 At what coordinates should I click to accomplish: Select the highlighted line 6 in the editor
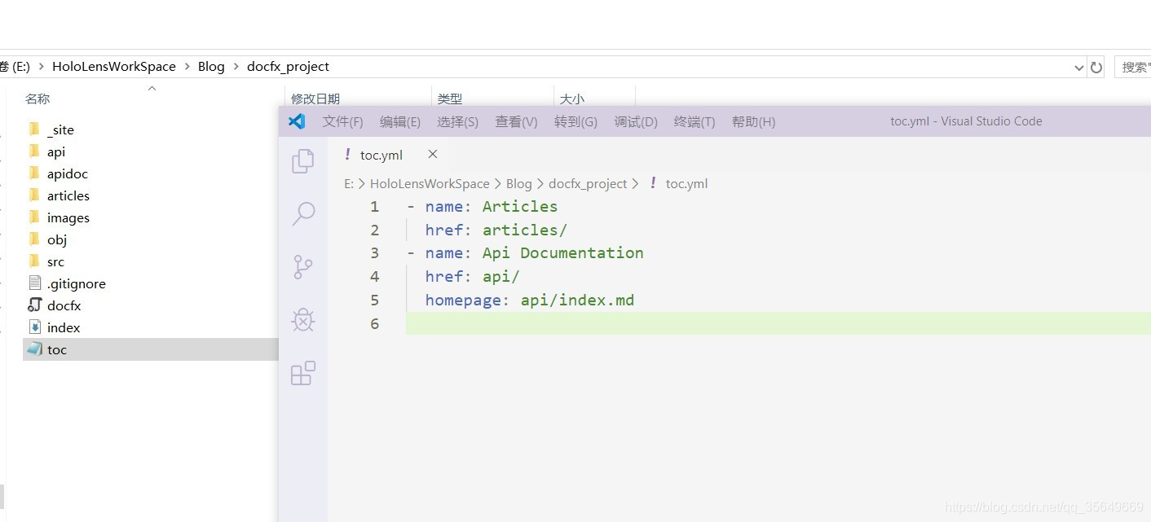click(x=571, y=323)
